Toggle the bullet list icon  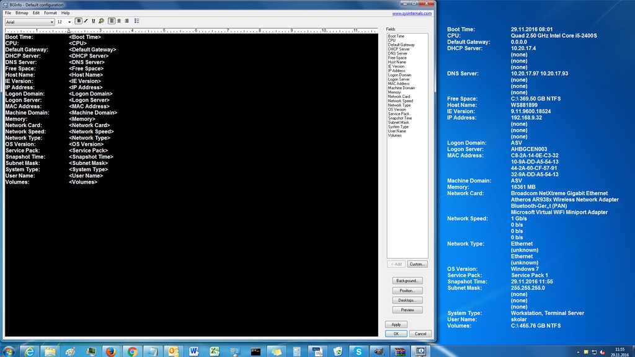[137, 21]
